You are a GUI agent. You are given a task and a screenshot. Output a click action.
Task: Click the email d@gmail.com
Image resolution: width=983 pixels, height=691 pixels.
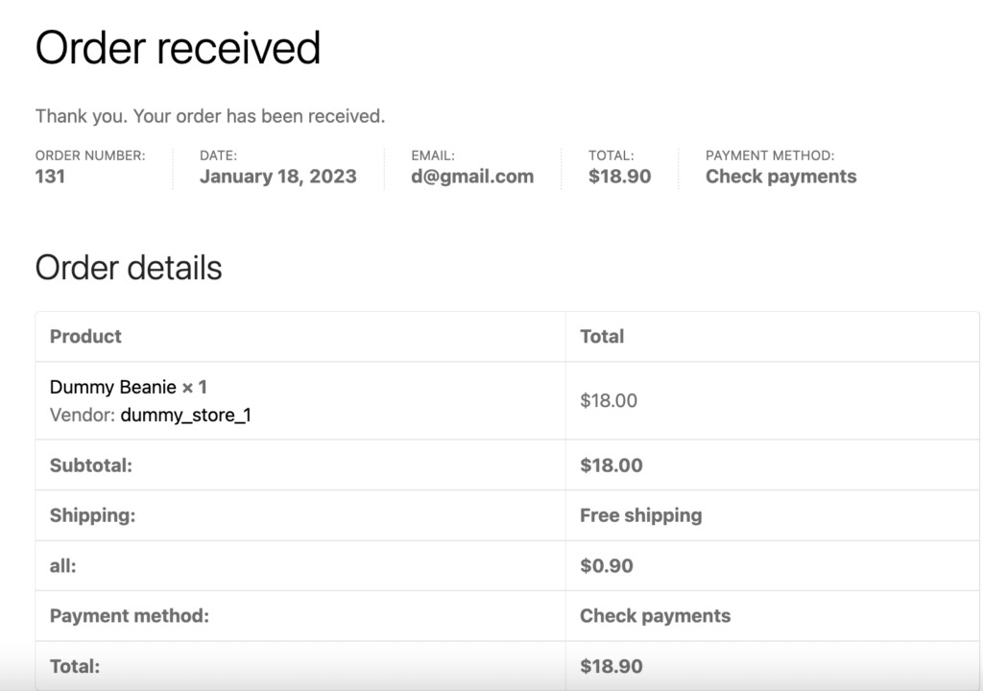click(x=472, y=177)
